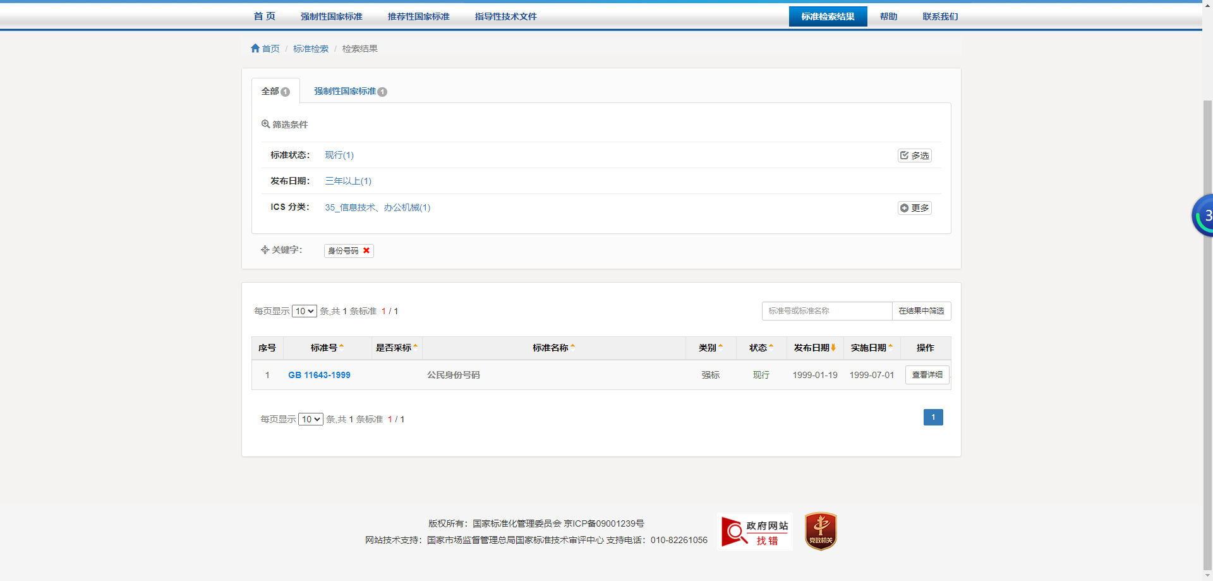Open 指导性技术文件 navigation item
The width and height of the screenshot is (1213, 581).
[x=506, y=16]
